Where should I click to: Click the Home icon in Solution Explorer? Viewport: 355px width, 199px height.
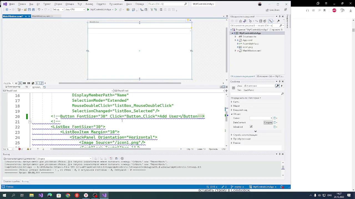[x=241, y=21]
